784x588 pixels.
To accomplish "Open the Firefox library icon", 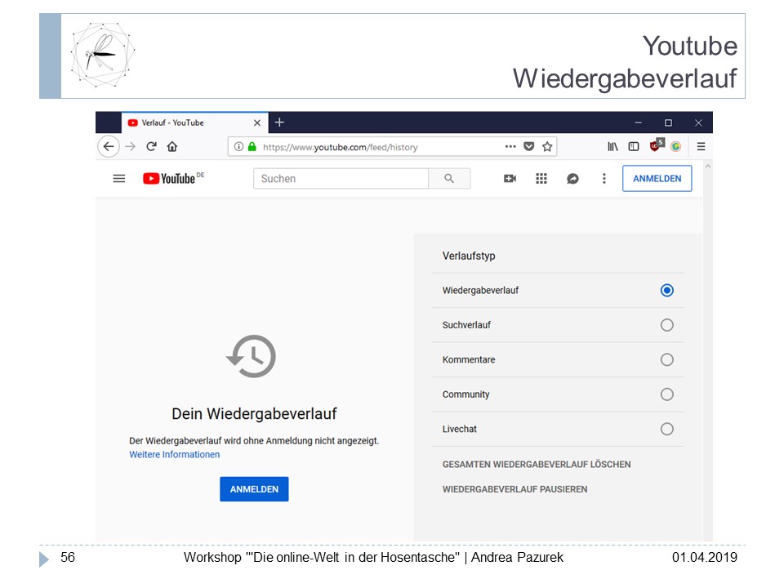I will click(612, 146).
